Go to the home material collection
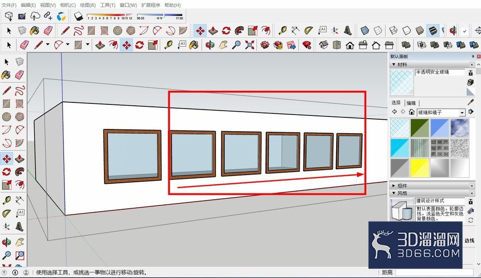 (x=412, y=112)
